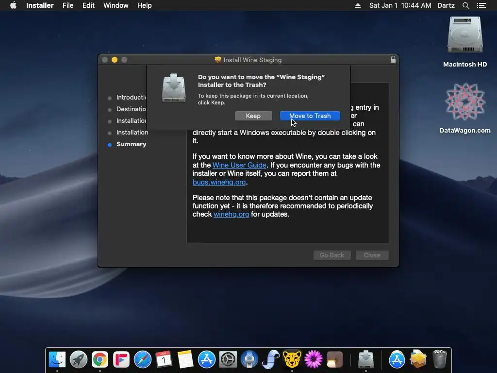Open the Trash in the Dock
This screenshot has width=497, height=373.
439,359
